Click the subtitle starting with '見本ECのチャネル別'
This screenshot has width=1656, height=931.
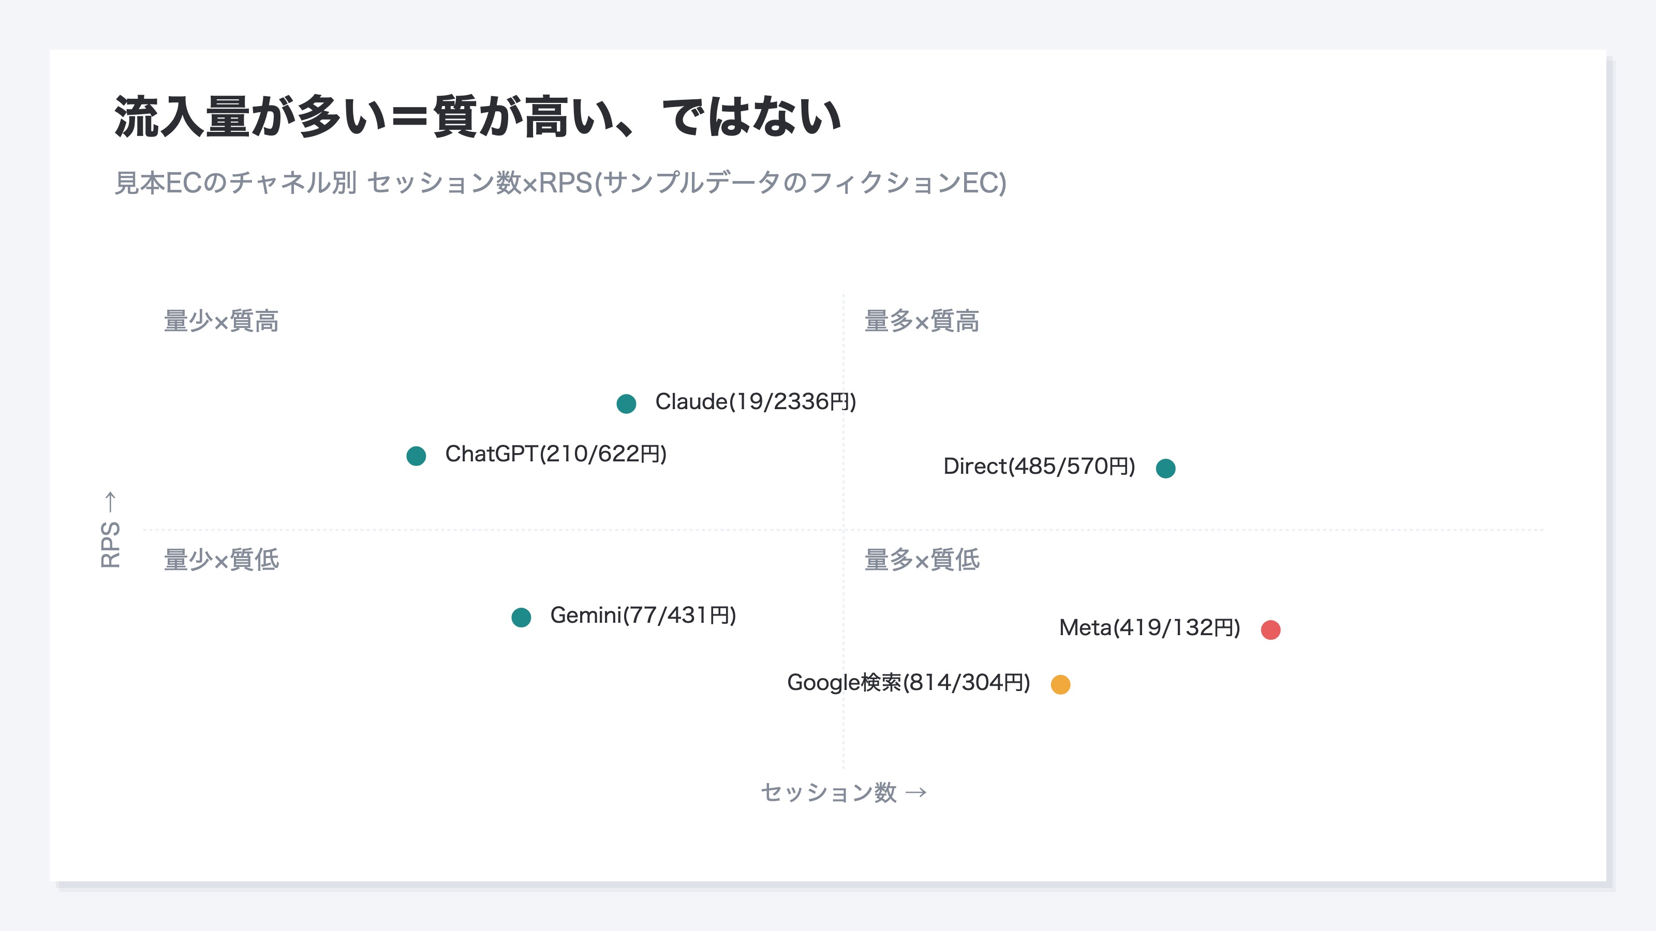click(x=560, y=183)
